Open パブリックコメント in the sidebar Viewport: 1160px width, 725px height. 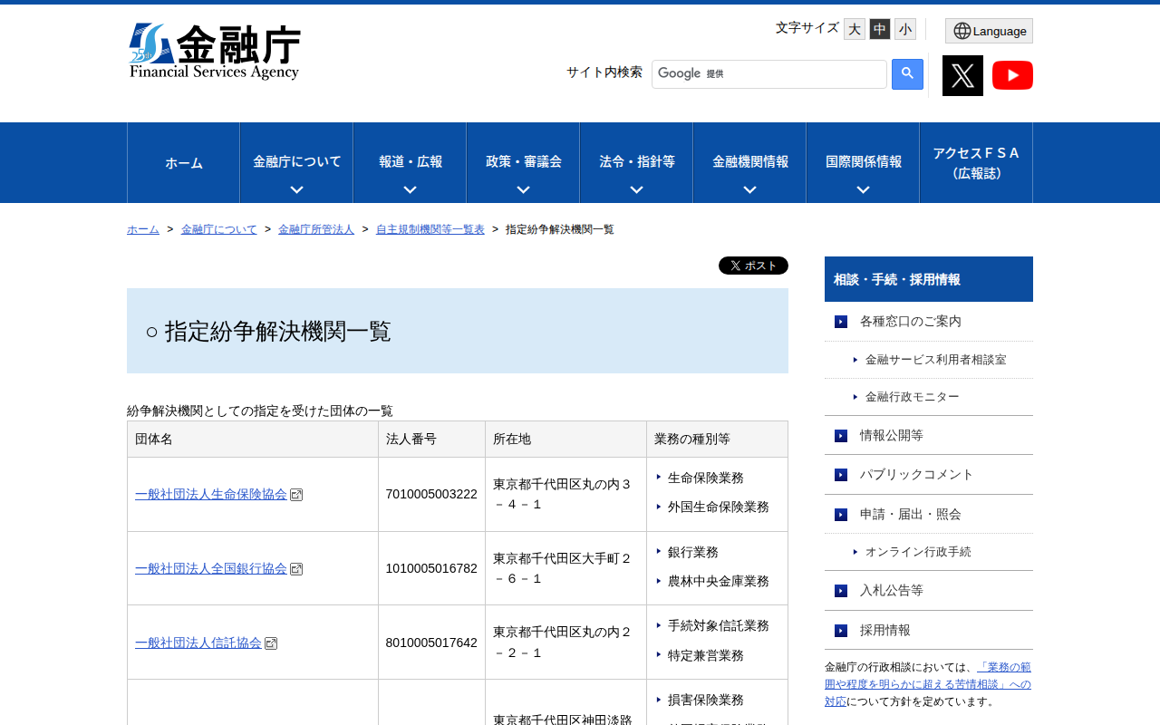(916, 475)
